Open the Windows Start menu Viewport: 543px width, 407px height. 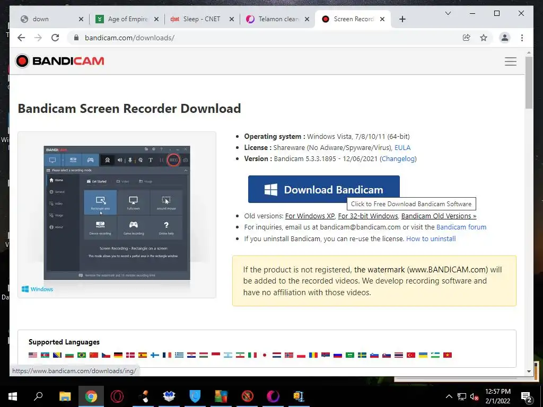tap(13, 396)
